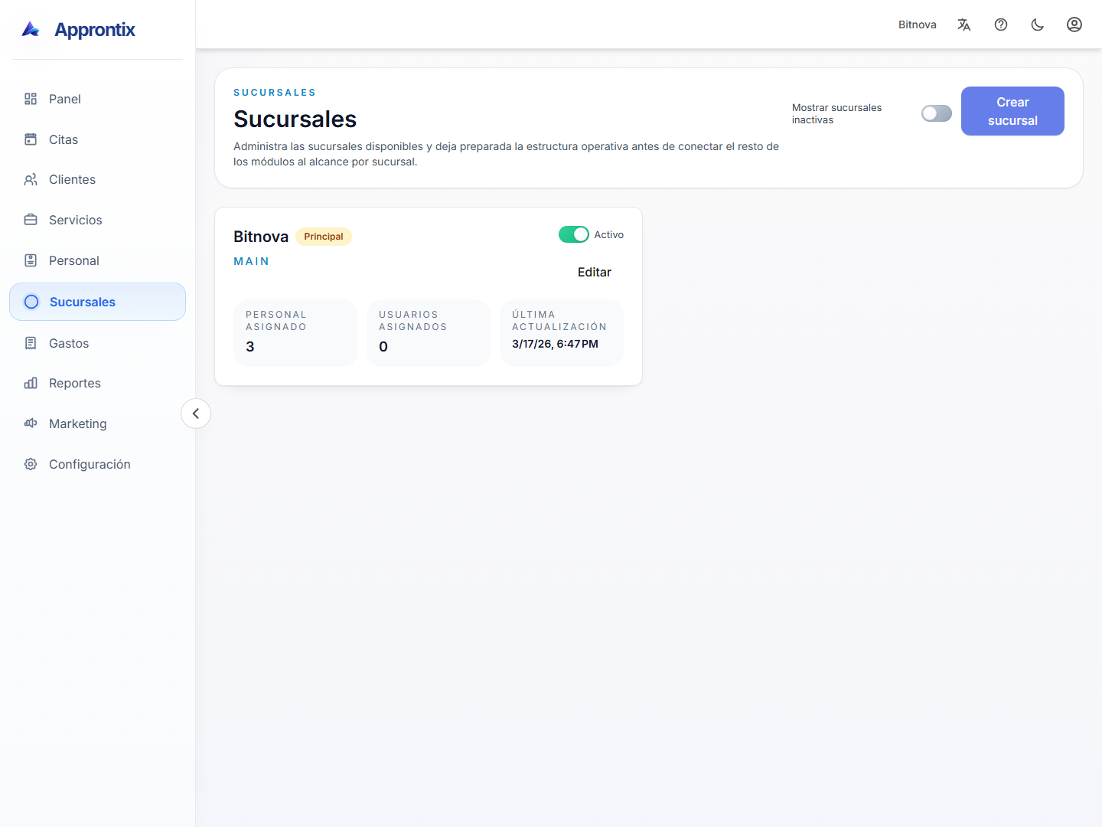Image resolution: width=1102 pixels, height=827 pixels.
Task: Click the MAIN branch code label
Action: 251,261
